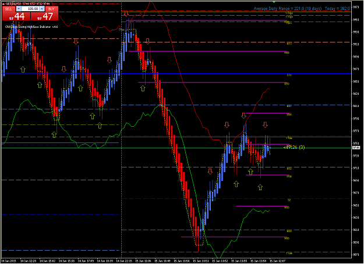
Task: Click the Today = 382.0 text
Action: click(337, 8)
